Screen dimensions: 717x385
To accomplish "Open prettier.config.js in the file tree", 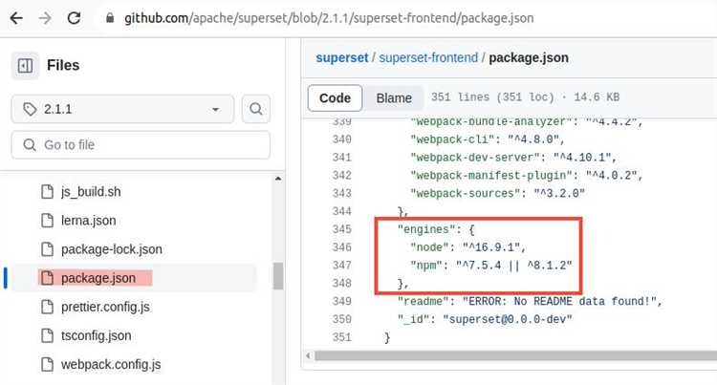I will coord(105,307).
